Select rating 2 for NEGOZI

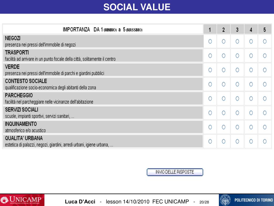pos(223,41)
